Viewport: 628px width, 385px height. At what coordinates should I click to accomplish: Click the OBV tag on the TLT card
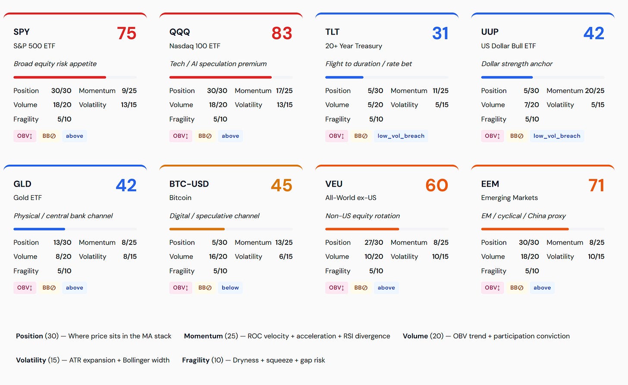[x=336, y=136]
